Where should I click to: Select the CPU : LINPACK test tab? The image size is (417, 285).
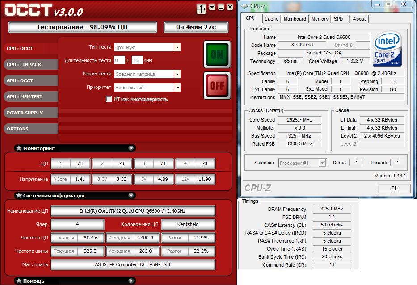[x=30, y=64]
